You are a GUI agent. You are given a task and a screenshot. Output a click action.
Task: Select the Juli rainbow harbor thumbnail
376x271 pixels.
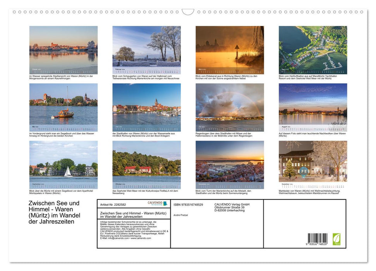click(x=230, y=106)
